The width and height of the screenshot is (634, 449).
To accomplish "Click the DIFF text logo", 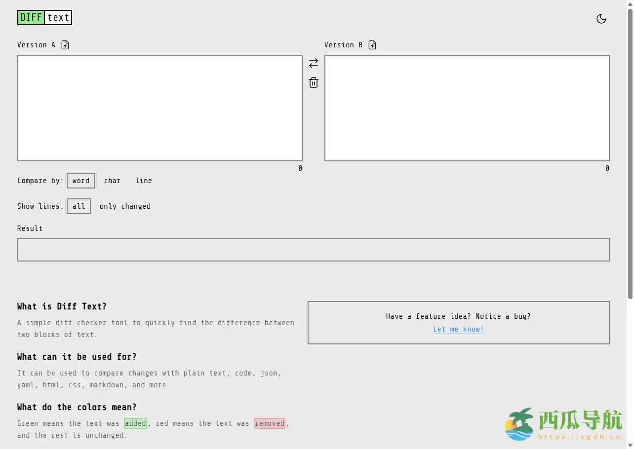I will pyautogui.click(x=44, y=18).
